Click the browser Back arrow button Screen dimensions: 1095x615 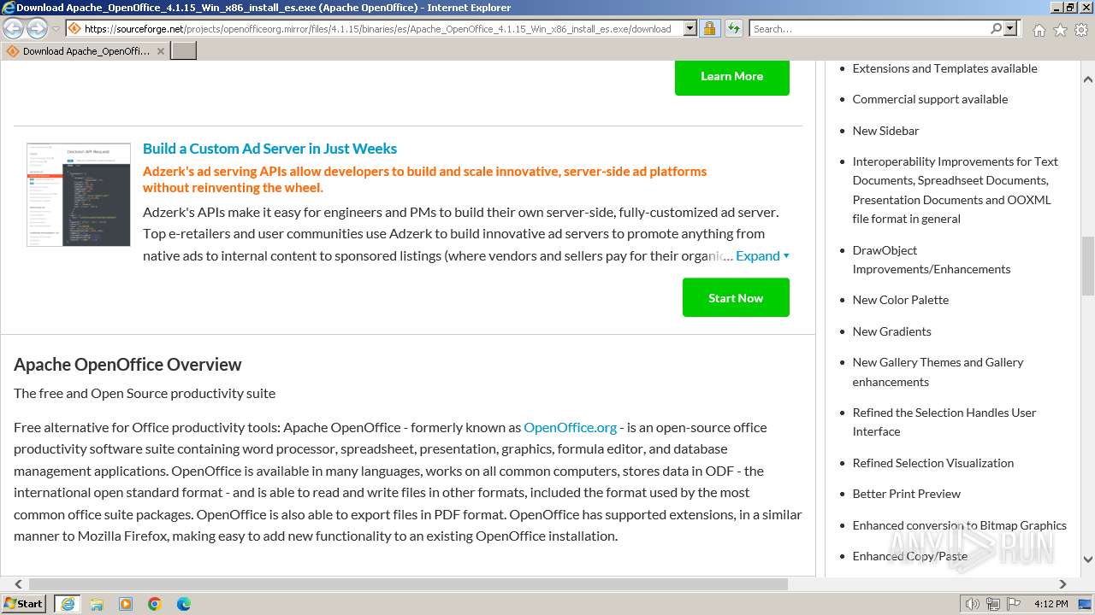[x=13, y=28]
